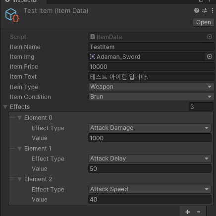Open the Inspector three-dot context menu
216x216 pixels.
pos(213,10)
